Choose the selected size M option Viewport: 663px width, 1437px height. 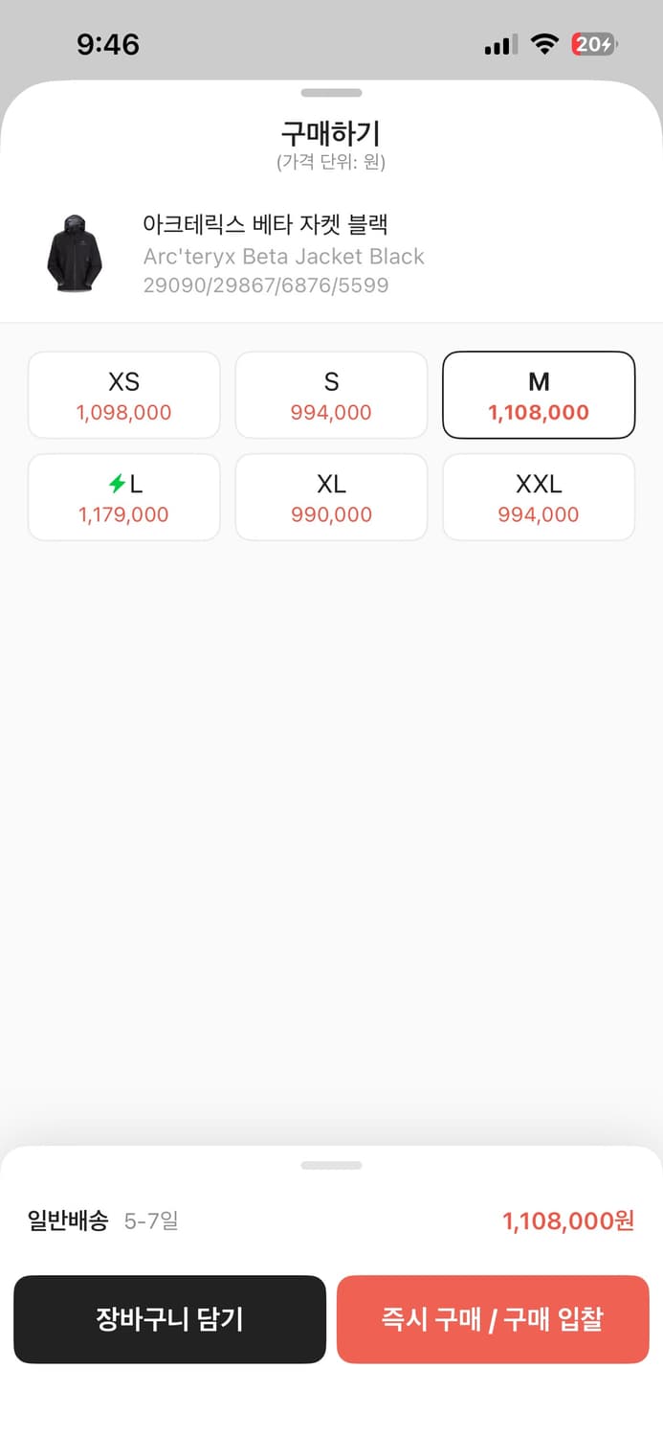539,396
